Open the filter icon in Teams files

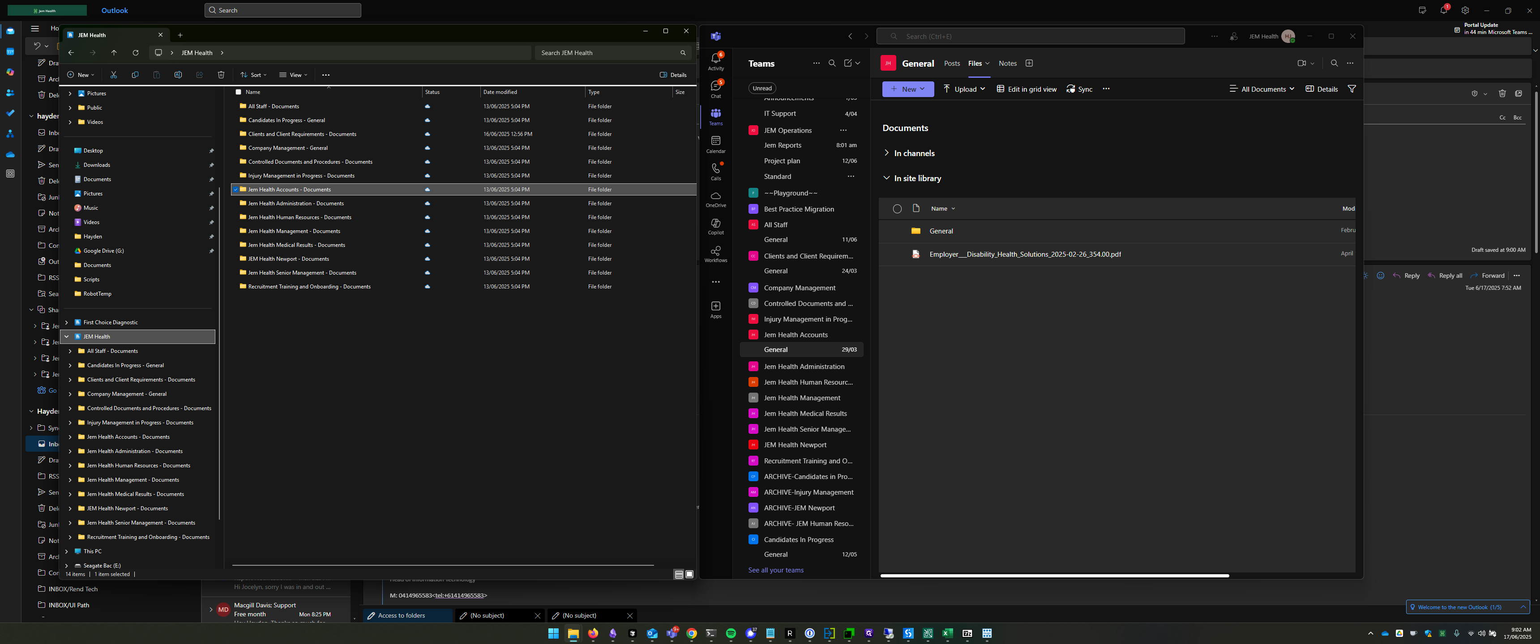pos(1351,89)
